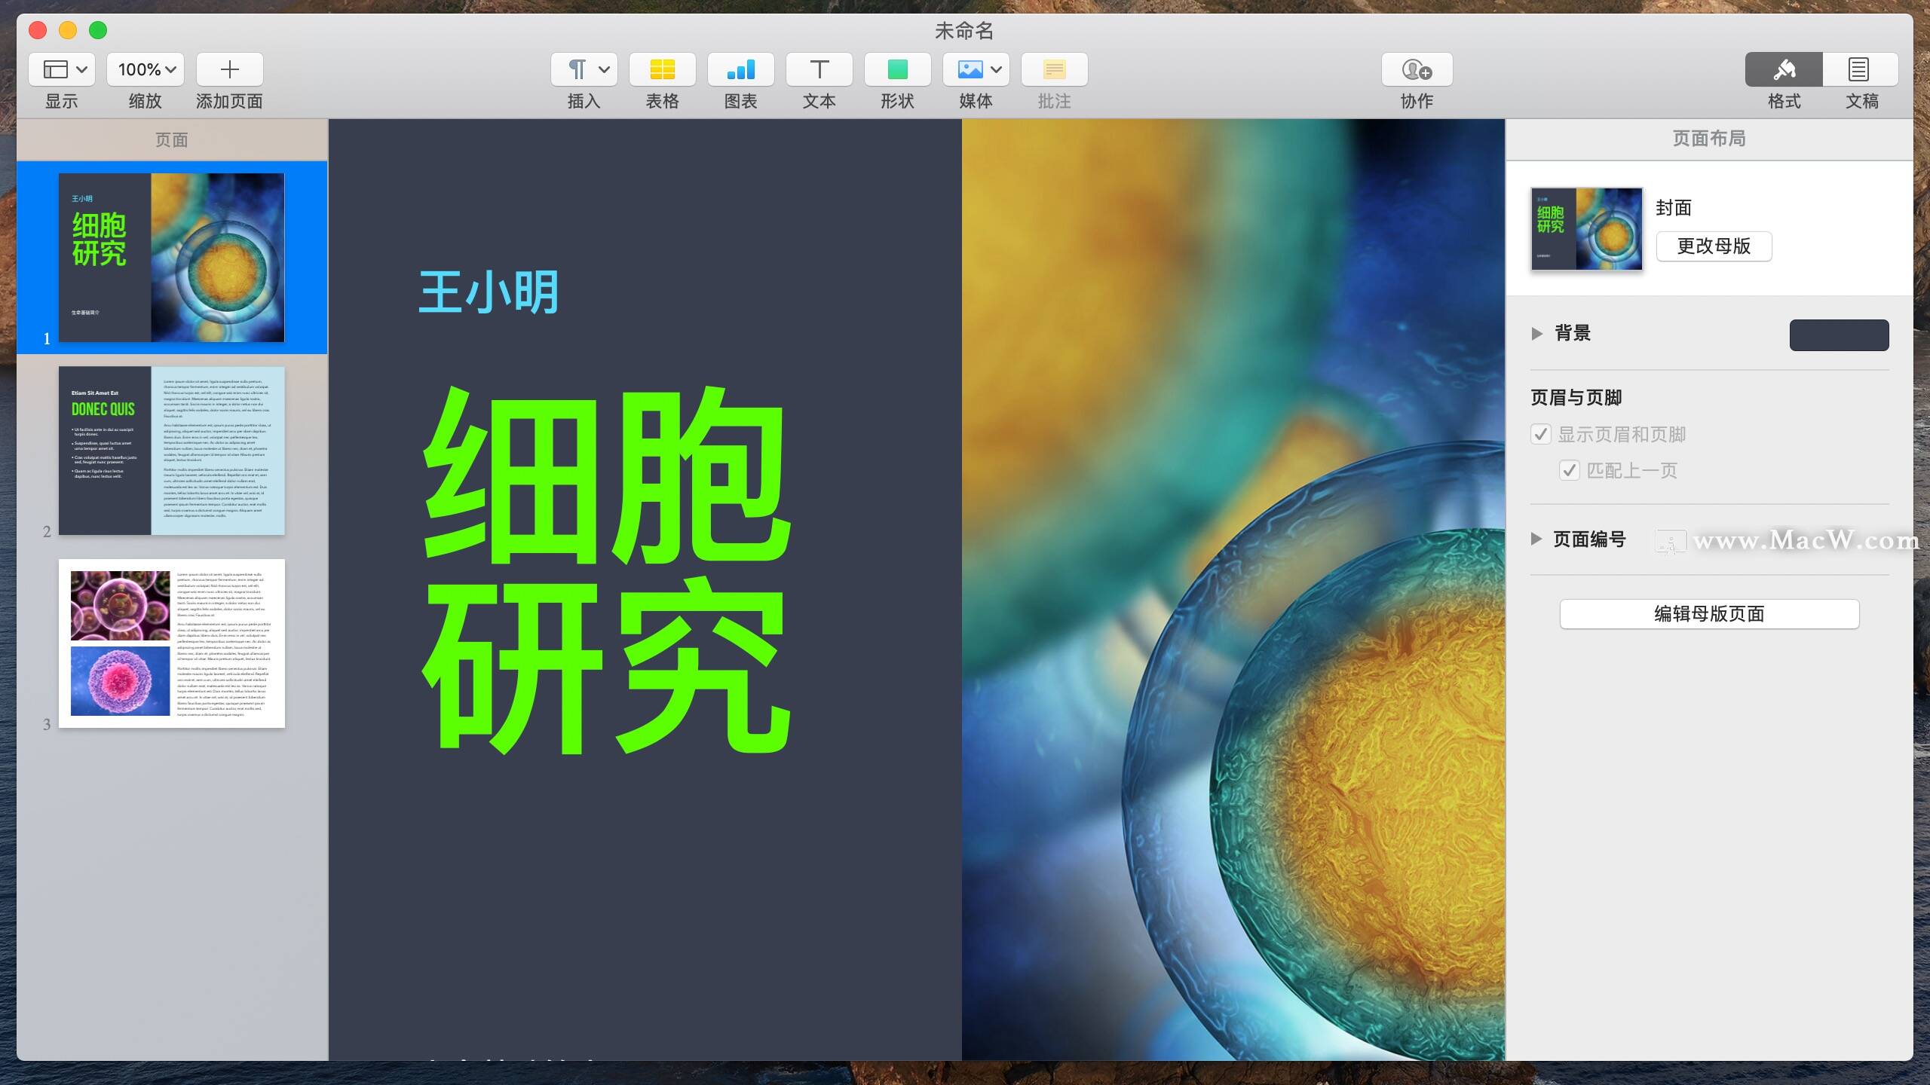1930x1085 pixels.
Task: Open the Format (格式) brush panel
Action: point(1784,69)
